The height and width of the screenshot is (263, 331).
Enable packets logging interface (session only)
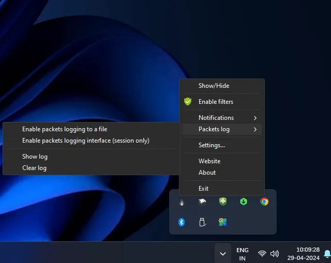click(85, 141)
